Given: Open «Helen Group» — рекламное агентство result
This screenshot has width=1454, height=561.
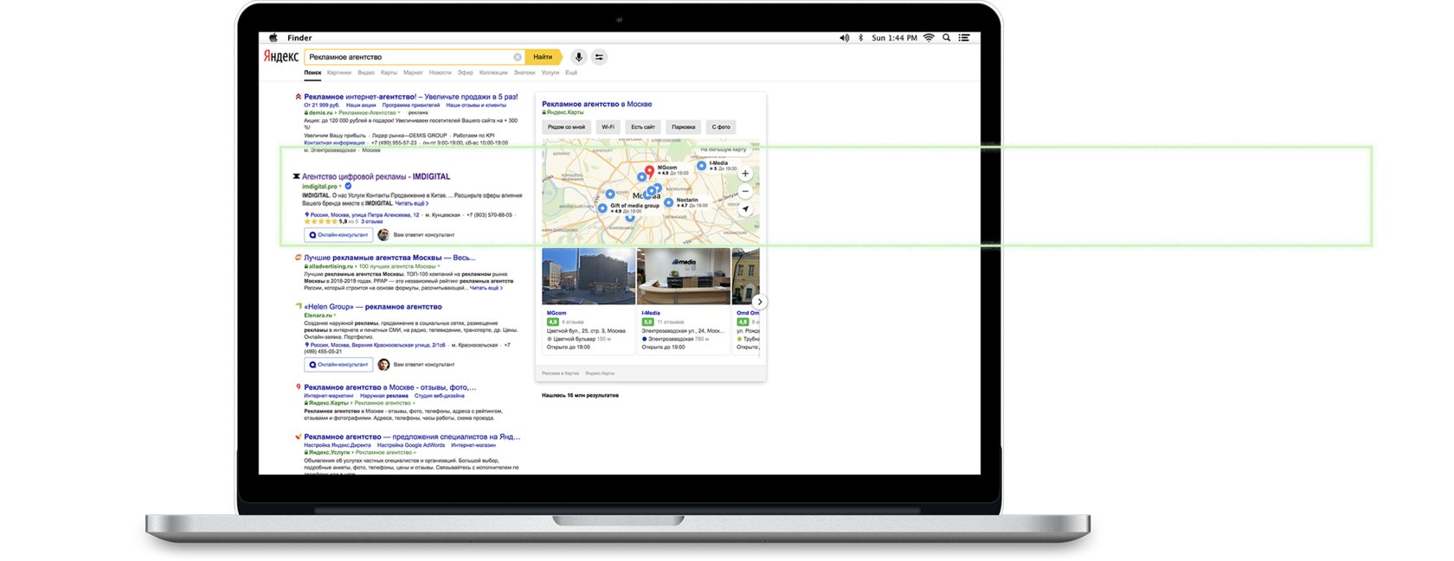Looking at the screenshot, I should [x=373, y=306].
